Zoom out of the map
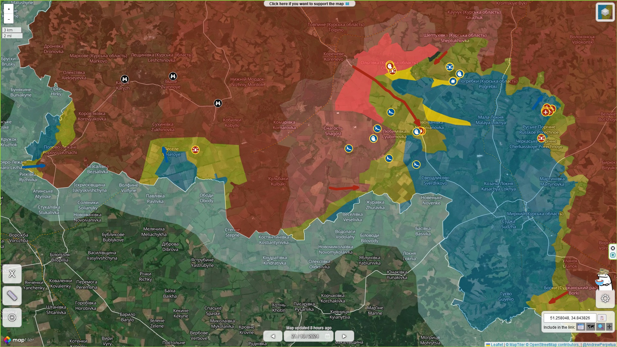This screenshot has height=347, width=617. pos(9,19)
